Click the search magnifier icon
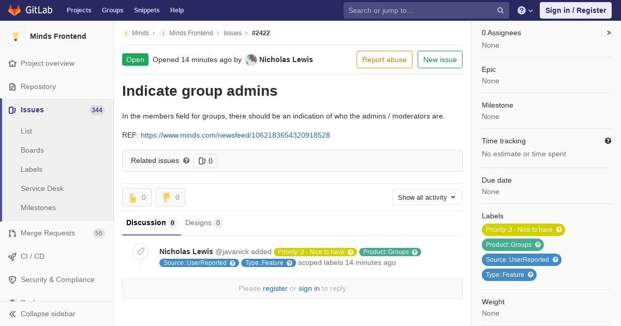This screenshot has height=326, width=621. point(500,10)
